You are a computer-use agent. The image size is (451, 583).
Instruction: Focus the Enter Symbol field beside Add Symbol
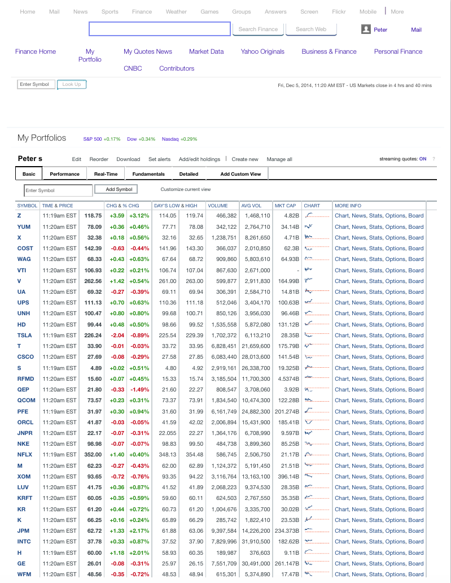(58, 190)
